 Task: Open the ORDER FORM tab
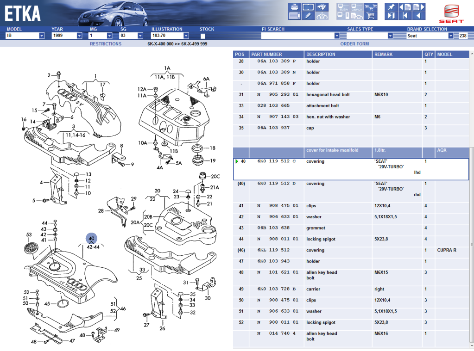(354, 44)
